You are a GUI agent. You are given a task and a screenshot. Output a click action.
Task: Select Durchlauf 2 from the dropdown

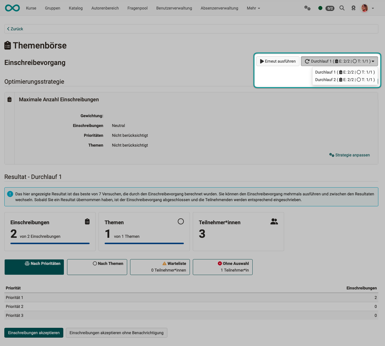[x=345, y=80]
